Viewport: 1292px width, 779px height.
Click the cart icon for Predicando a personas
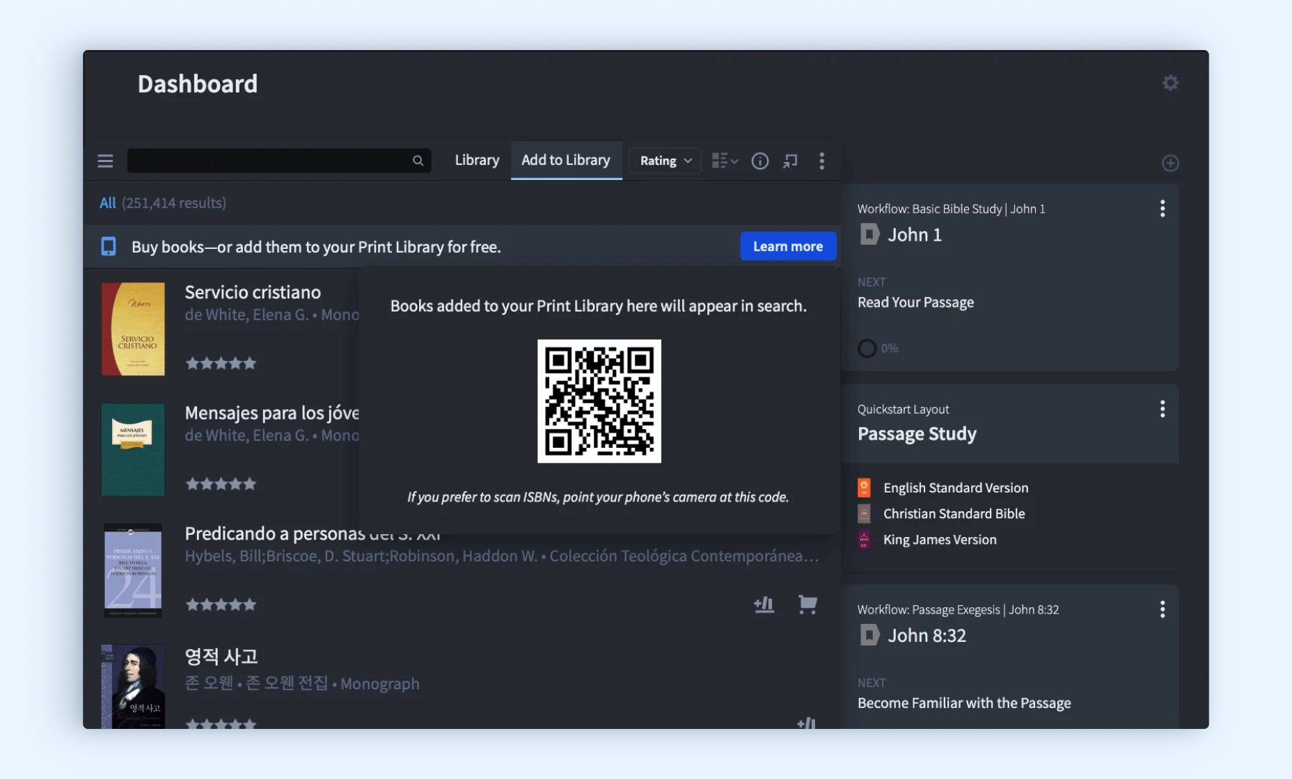[807, 604]
